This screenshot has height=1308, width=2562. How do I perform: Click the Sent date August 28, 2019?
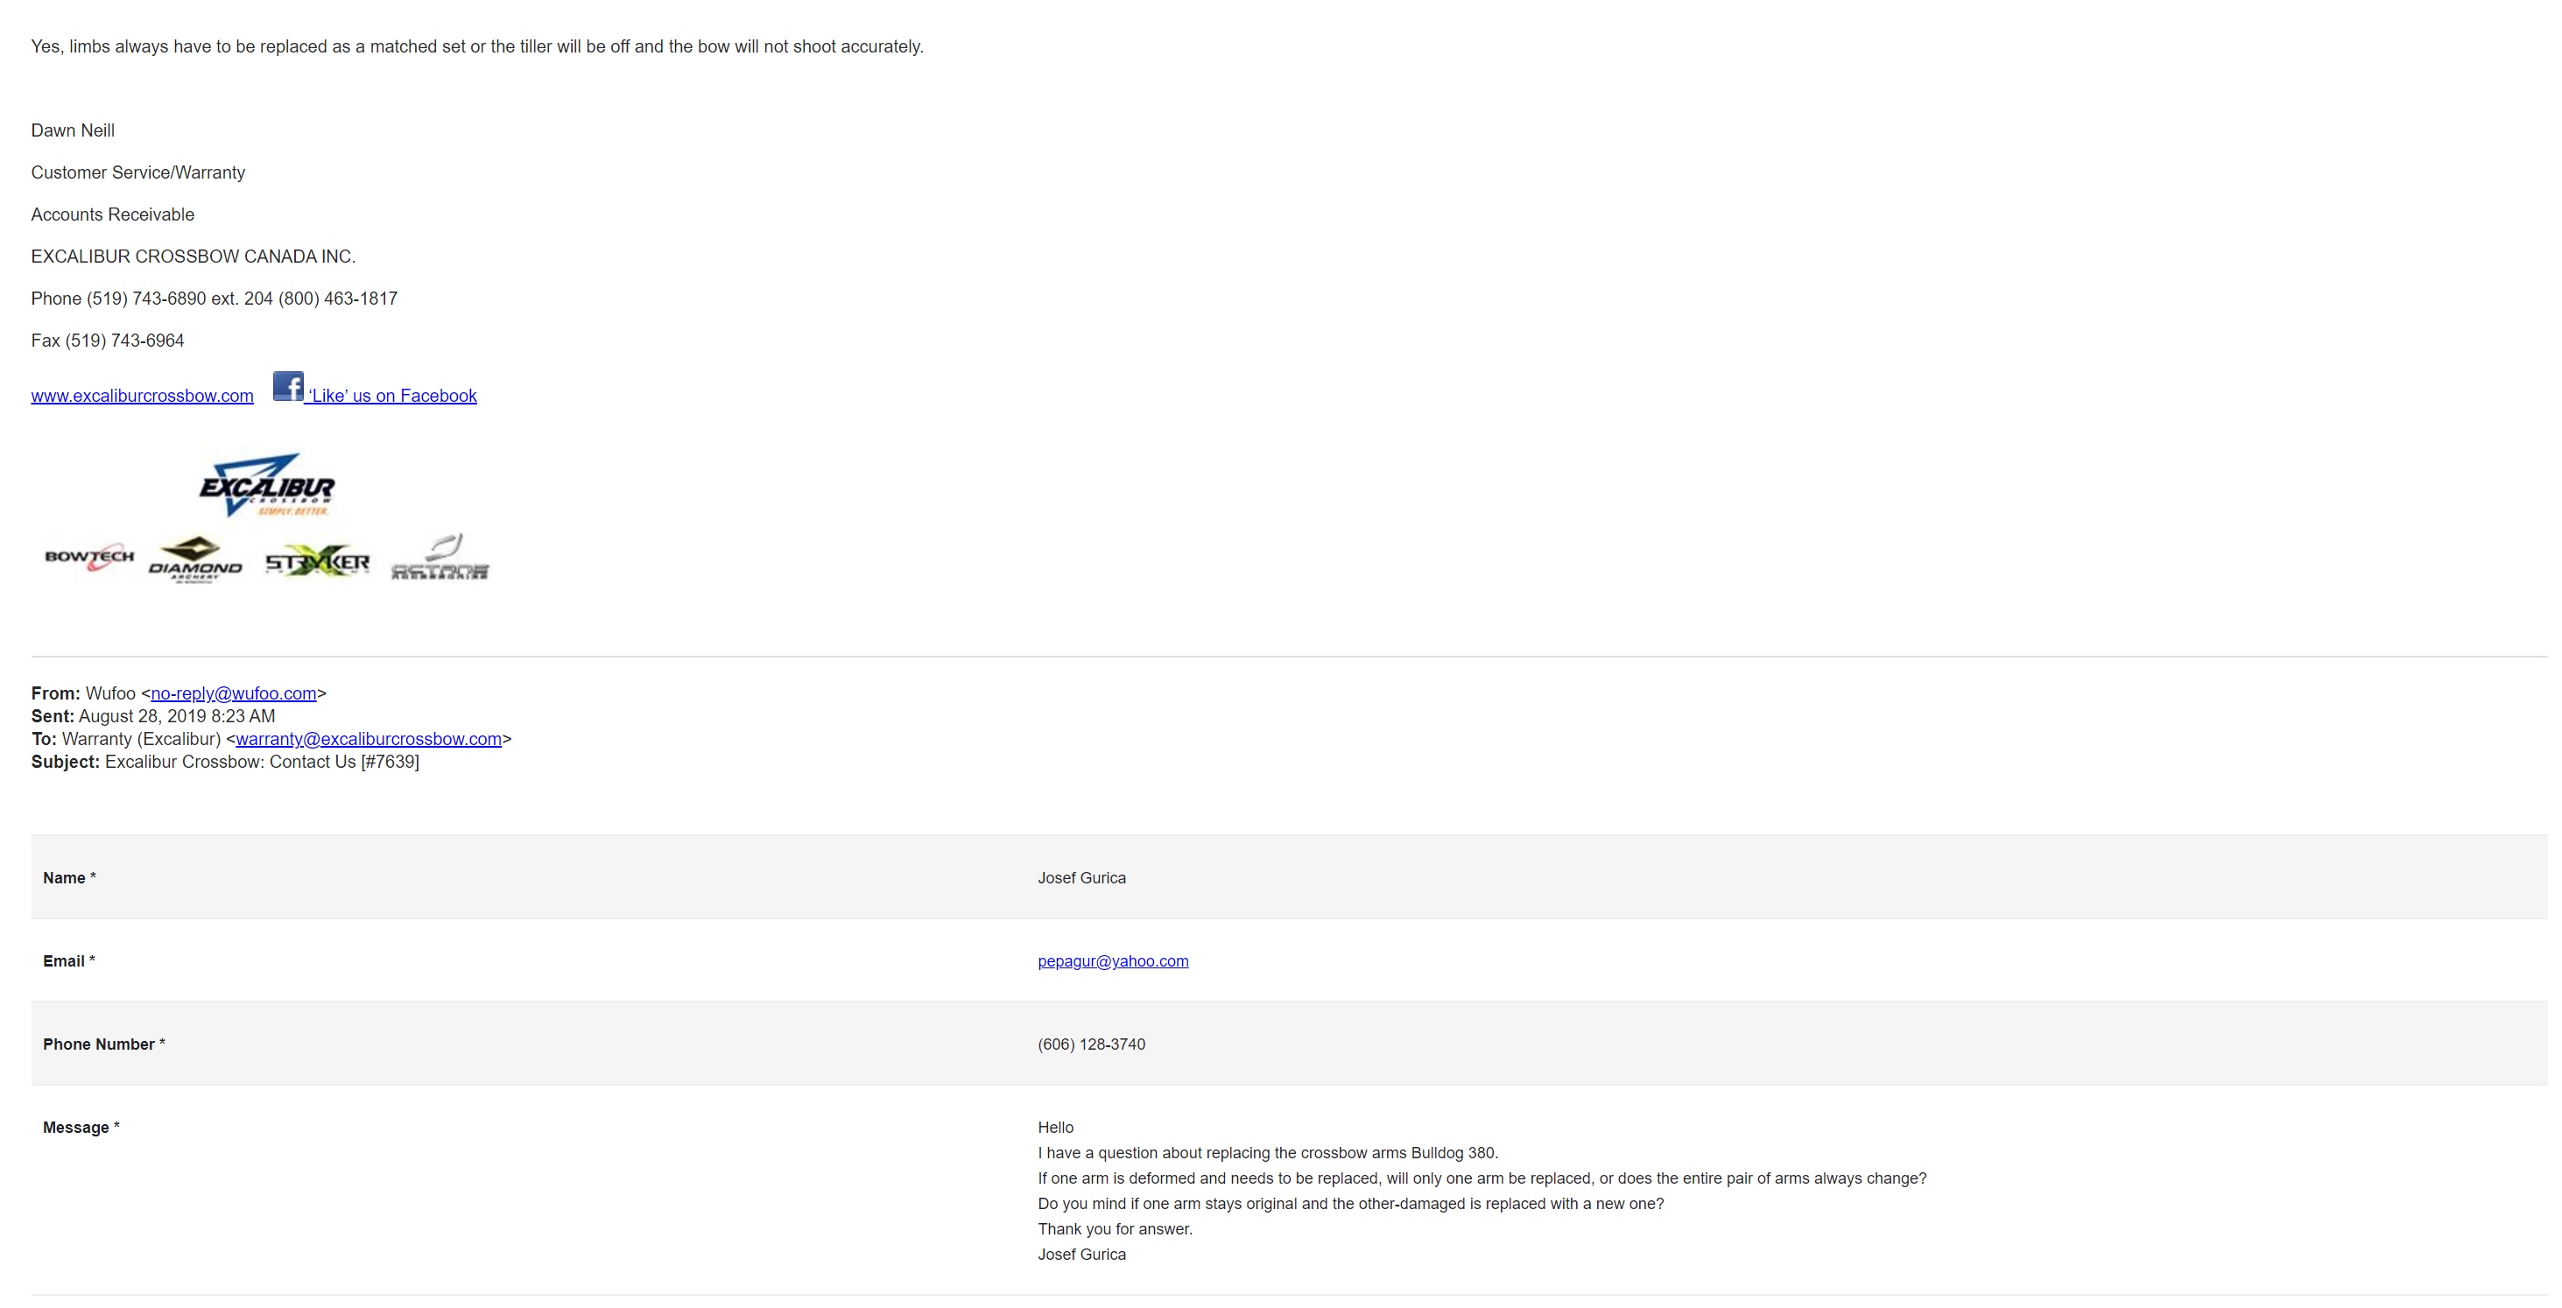pos(176,716)
